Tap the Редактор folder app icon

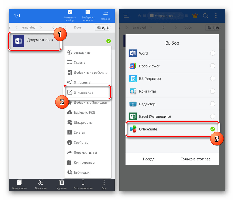click(x=133, y=104)
